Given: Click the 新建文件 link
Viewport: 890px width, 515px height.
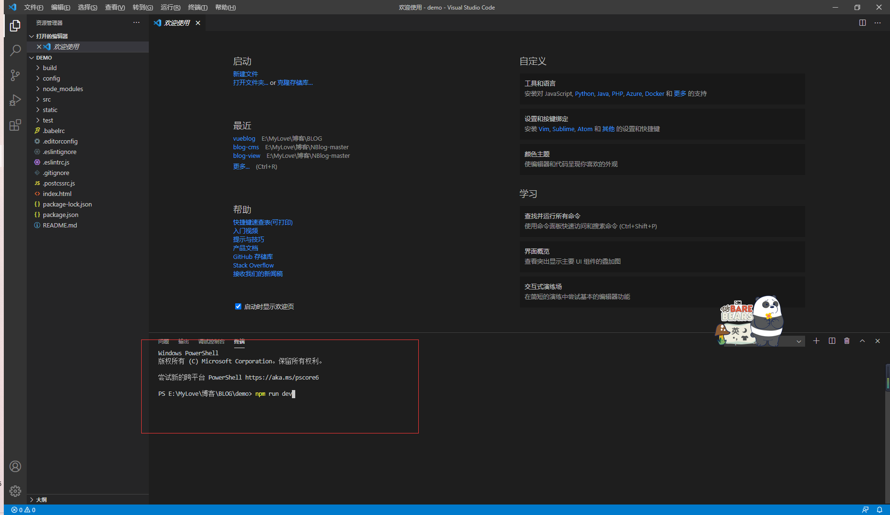Looking at the screenshot, I should pos(246,74).
